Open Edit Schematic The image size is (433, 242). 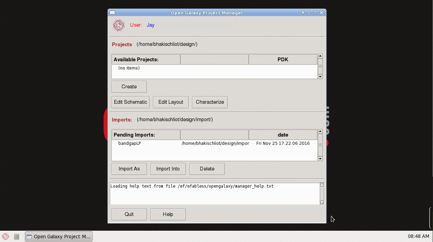(x=130, y=102)
